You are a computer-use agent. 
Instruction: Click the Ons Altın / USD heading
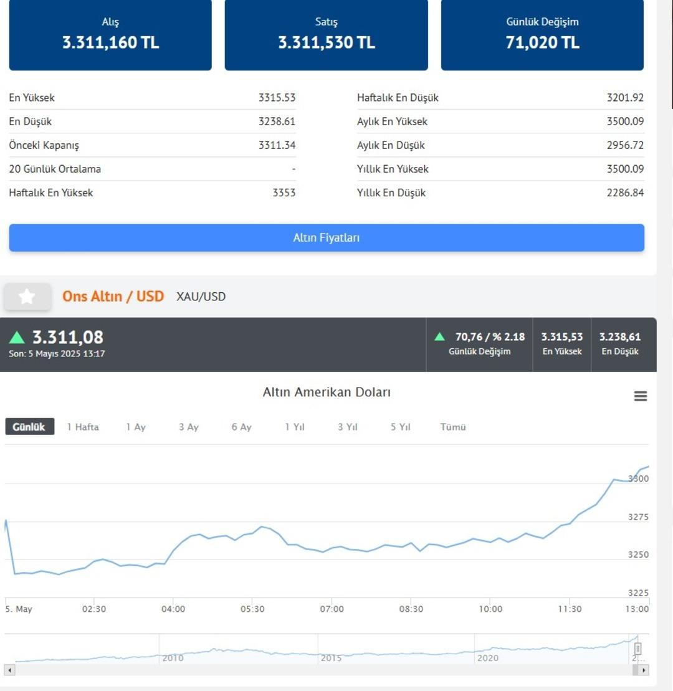click(113, 296)
